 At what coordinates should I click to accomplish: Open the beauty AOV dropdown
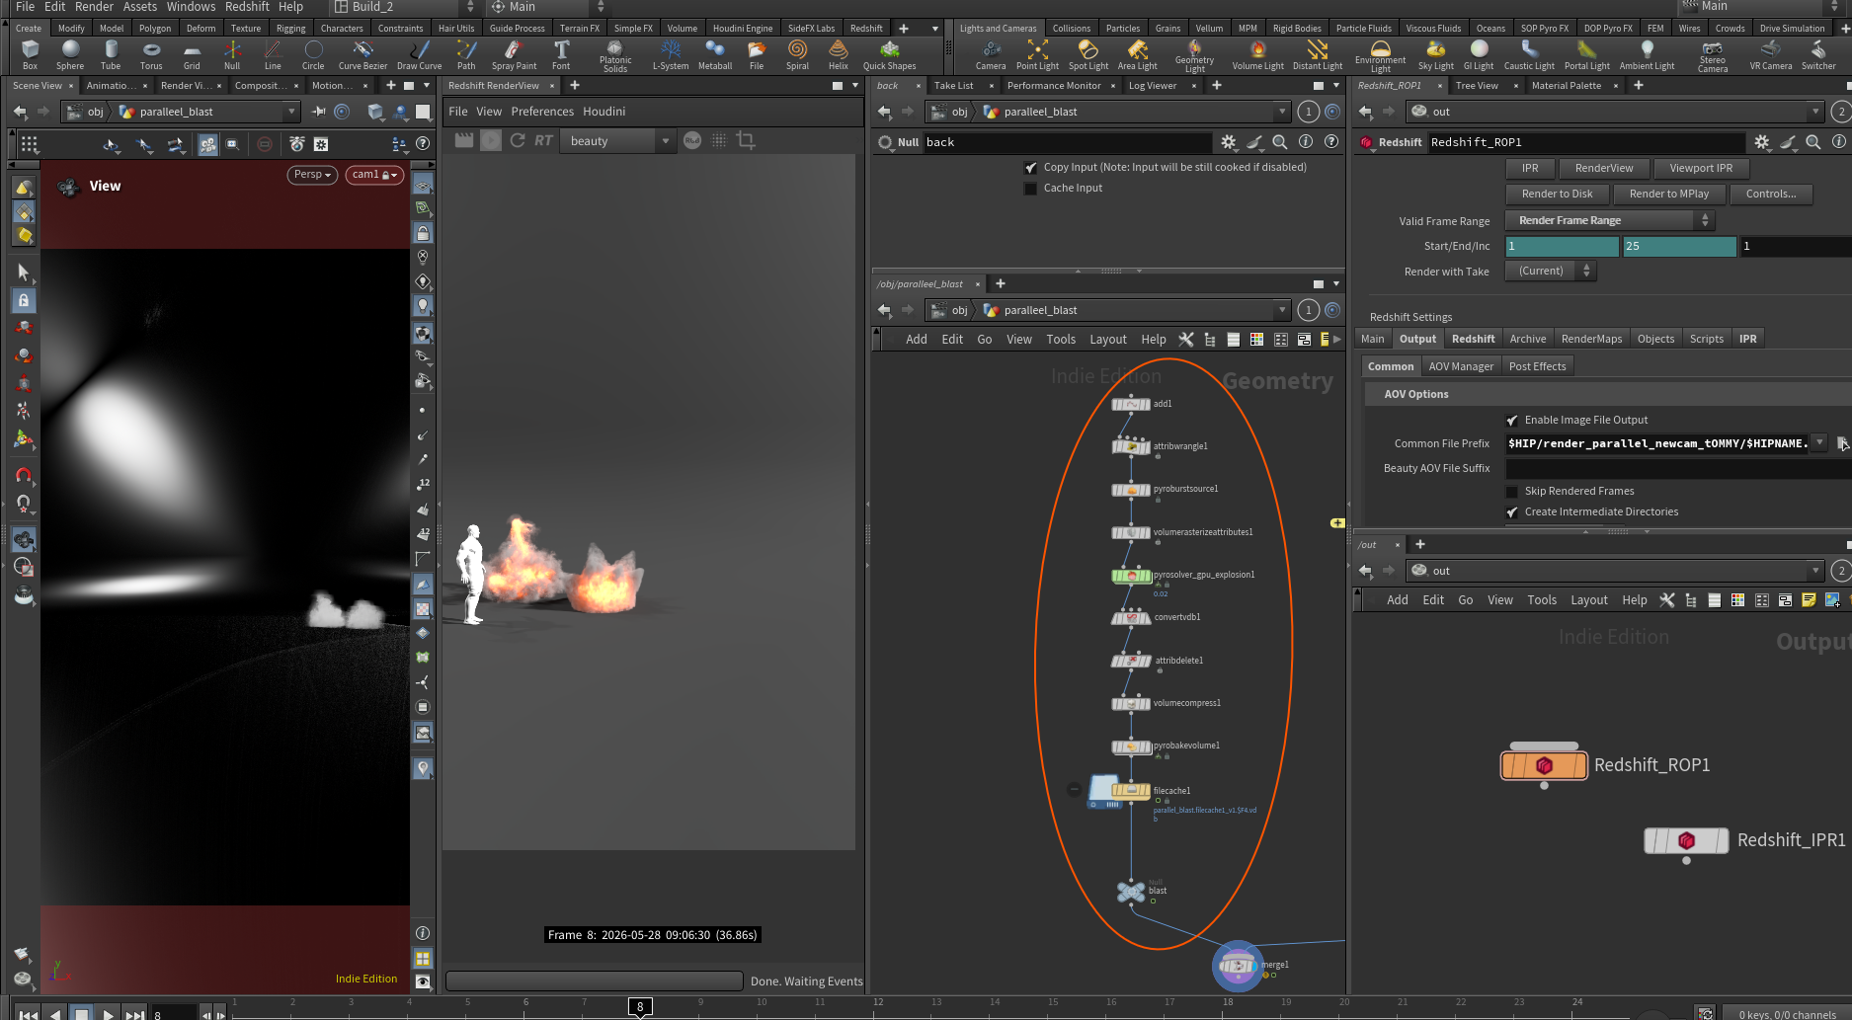pos(616,141)
